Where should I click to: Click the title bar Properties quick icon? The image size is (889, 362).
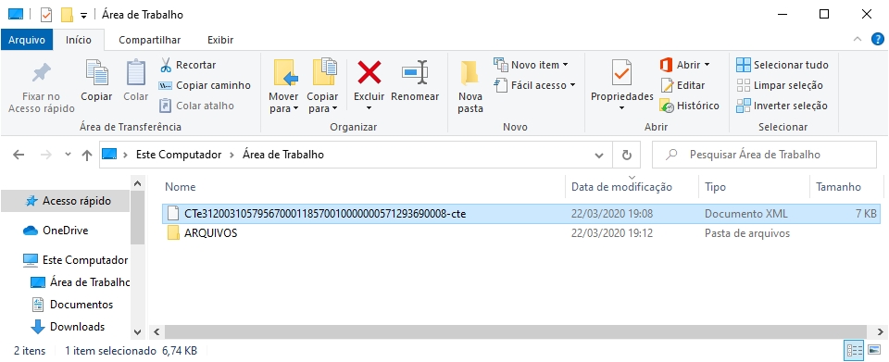click(46, 15)
